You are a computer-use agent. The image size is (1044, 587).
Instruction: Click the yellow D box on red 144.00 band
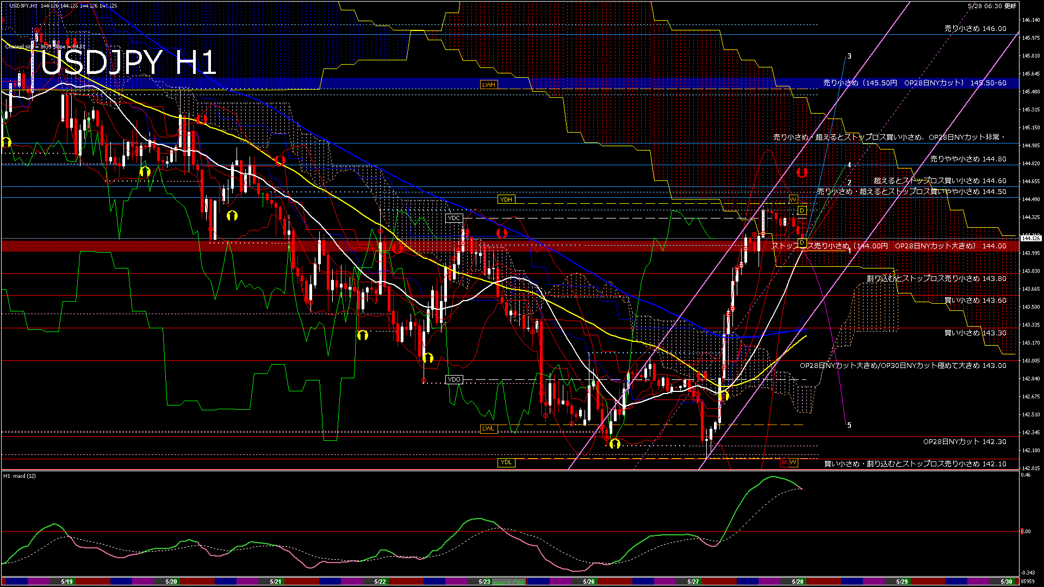pyautogui.click(x=802, y=242)
